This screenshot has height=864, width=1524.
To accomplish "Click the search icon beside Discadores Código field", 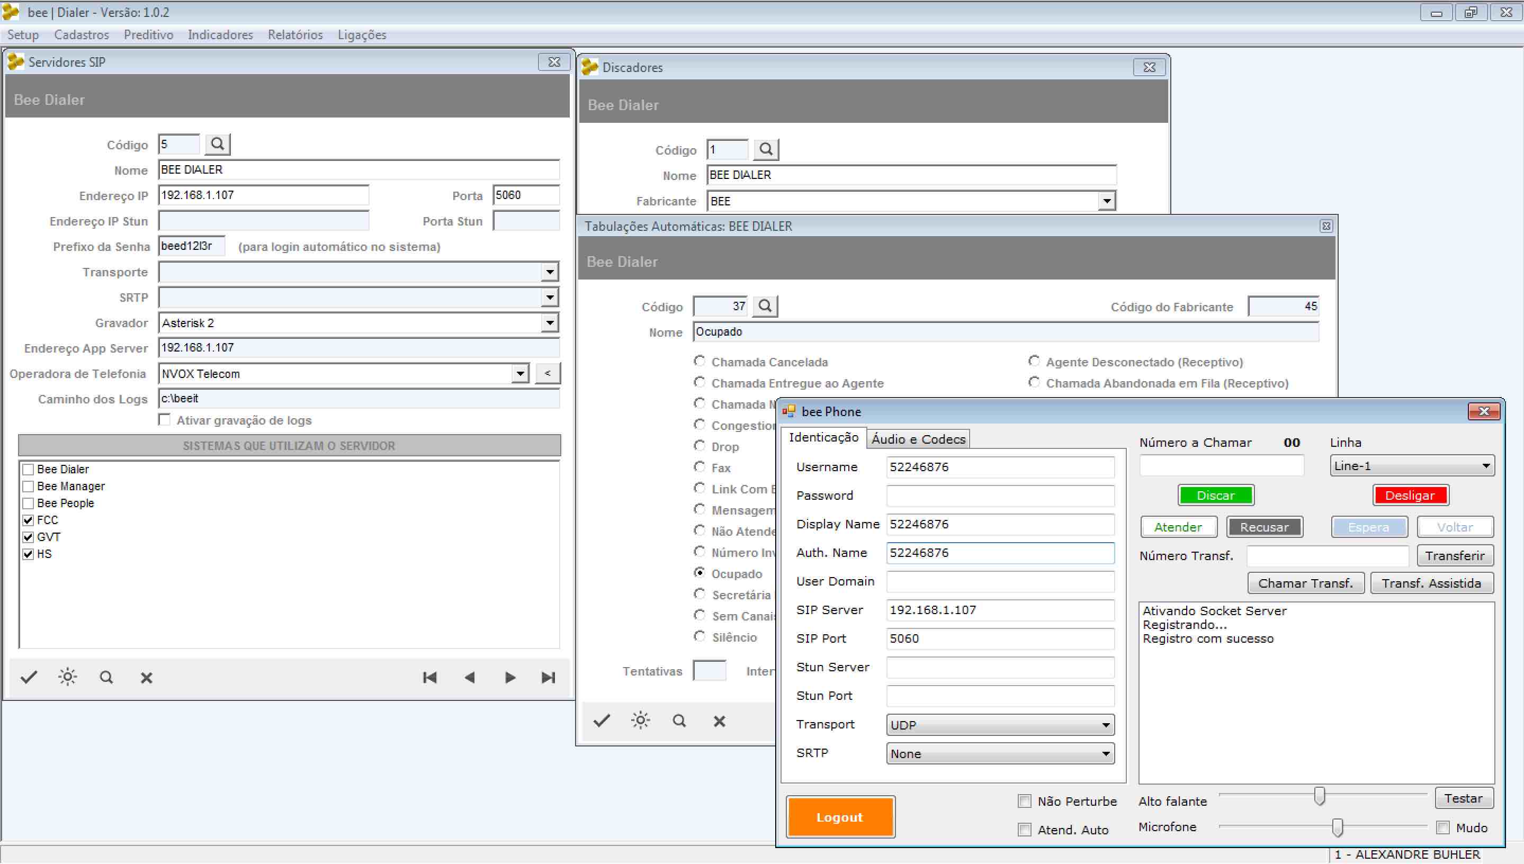I will [766, 149].
